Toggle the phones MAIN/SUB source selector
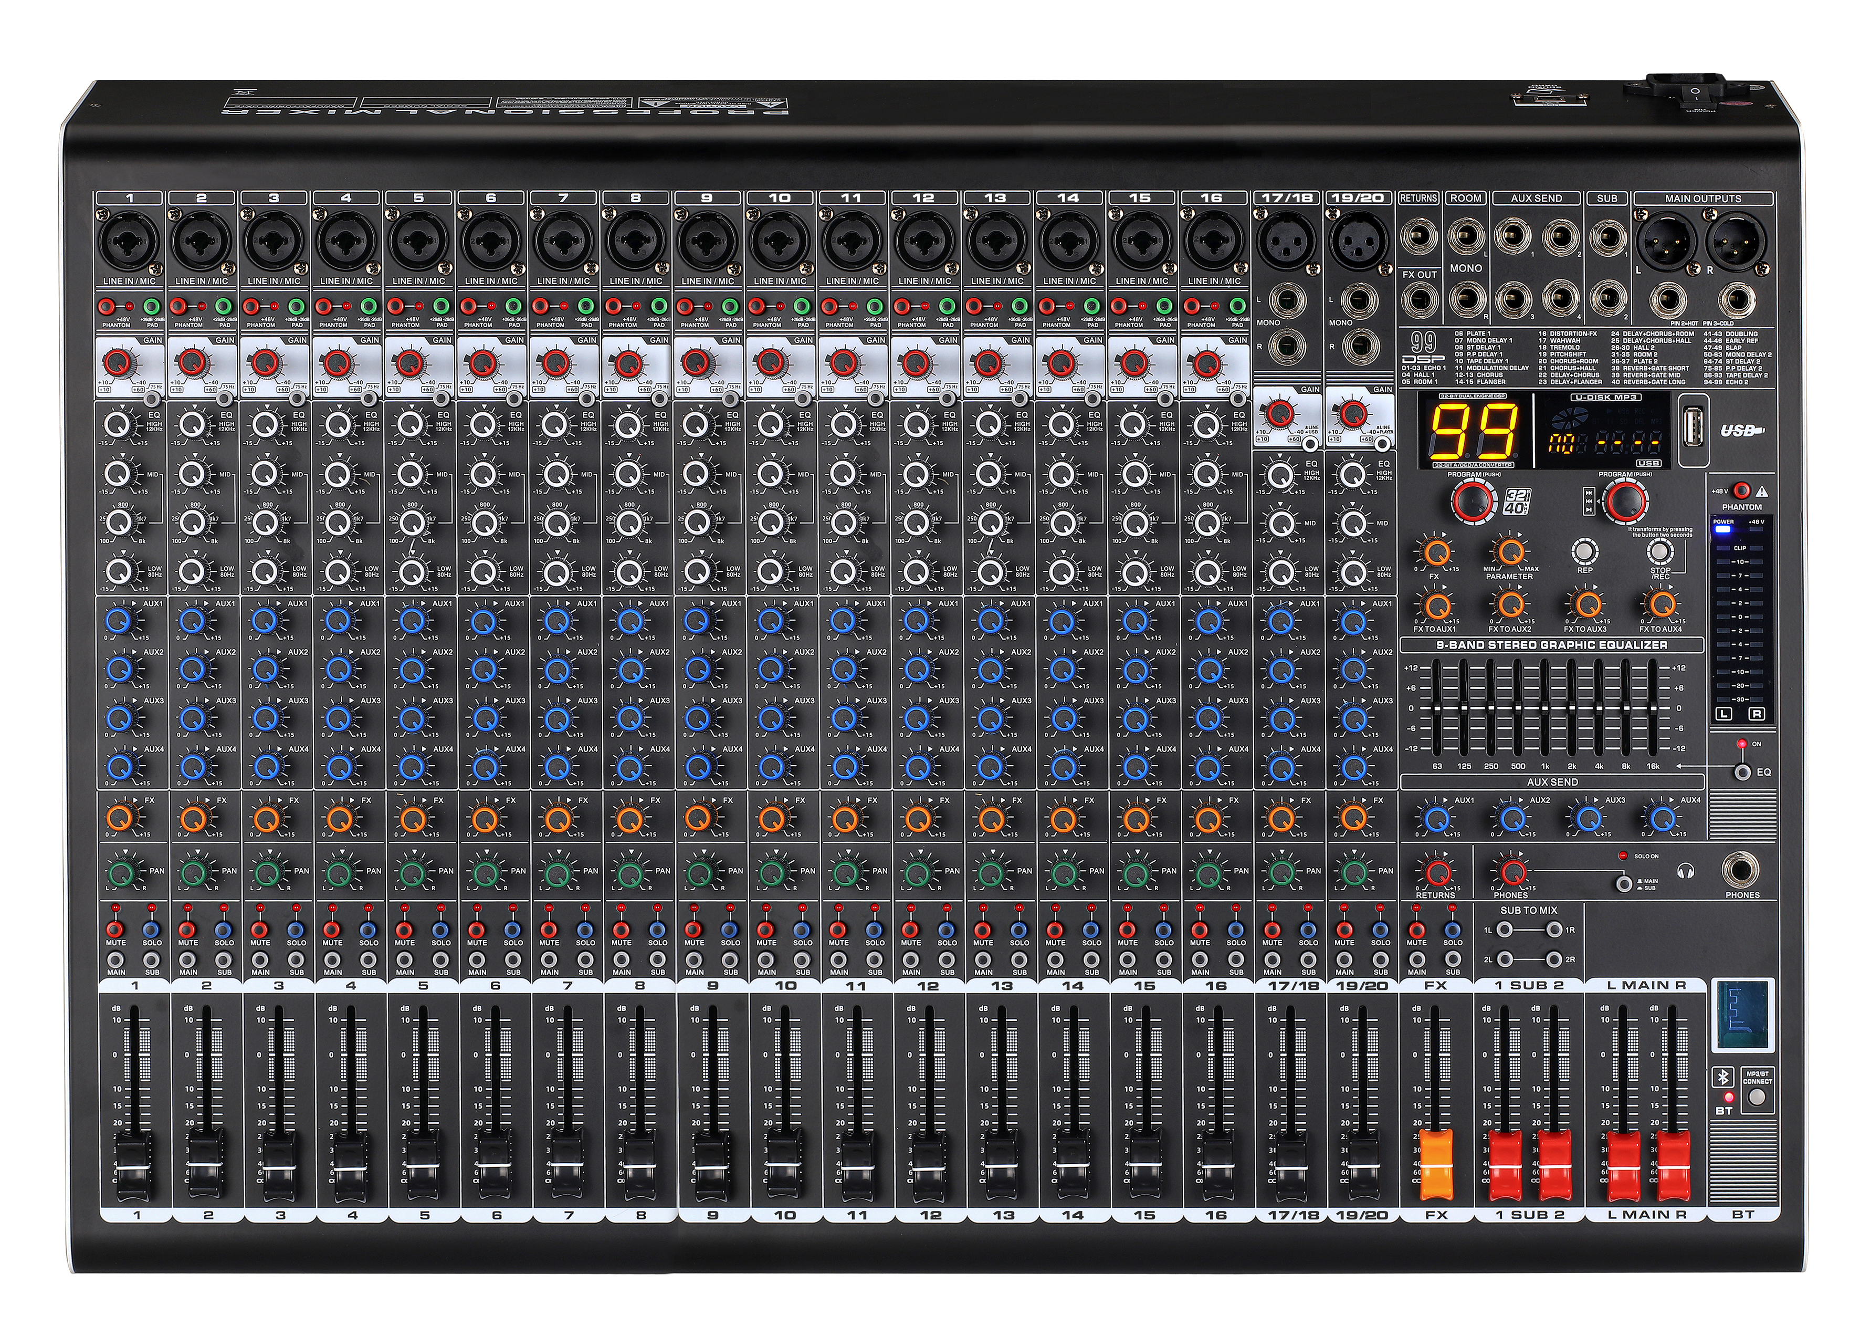The width and height of the screenshot is (1860, 1336). coord(1623,884)
